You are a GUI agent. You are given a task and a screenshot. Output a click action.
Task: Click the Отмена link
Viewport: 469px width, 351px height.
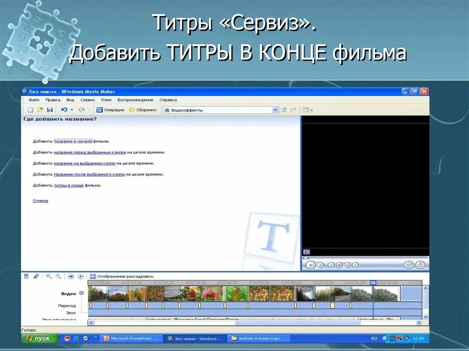point(40,200)
